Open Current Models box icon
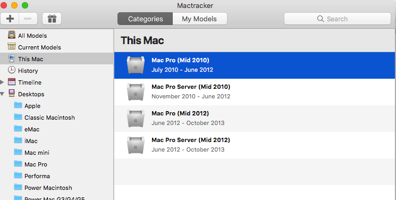The height and width of the screenshot is (200, 396). point(12,46)
